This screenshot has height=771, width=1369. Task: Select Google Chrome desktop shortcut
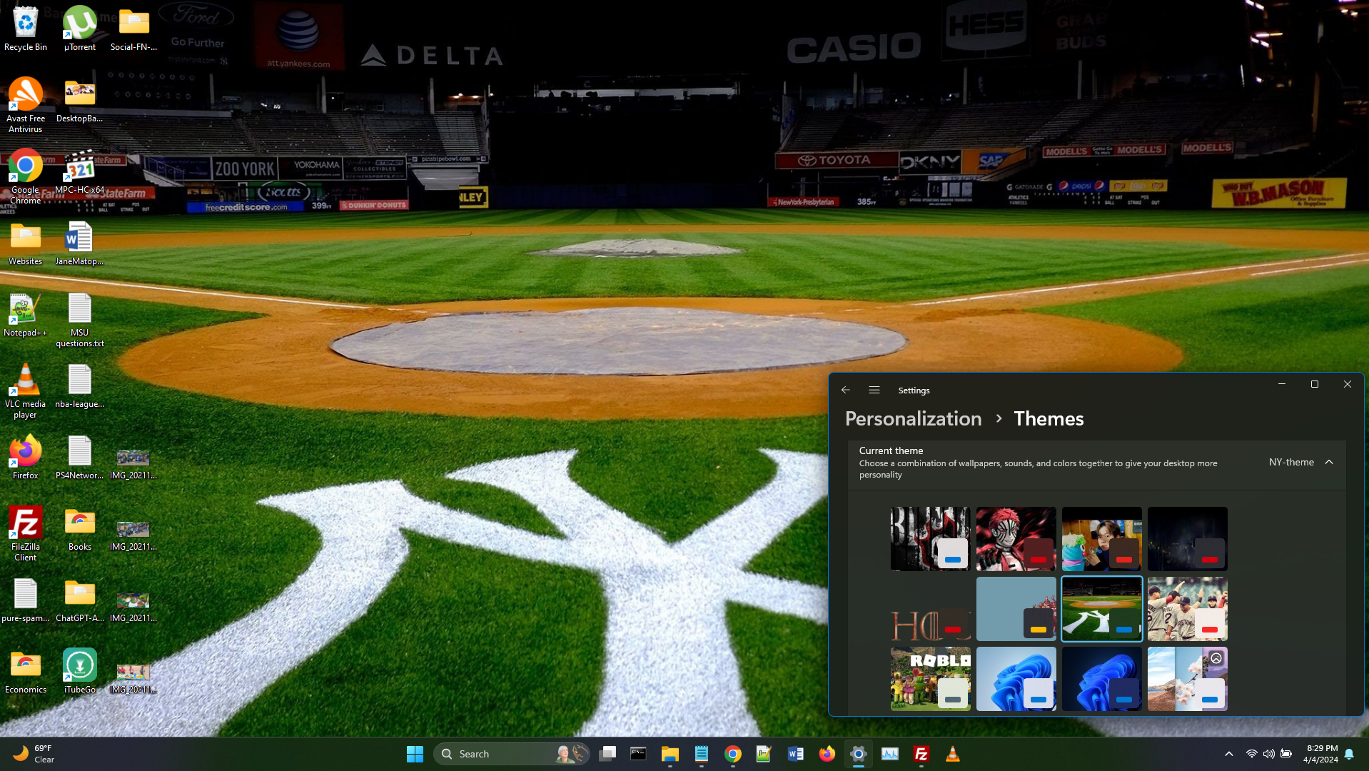(x=26, y=176)
